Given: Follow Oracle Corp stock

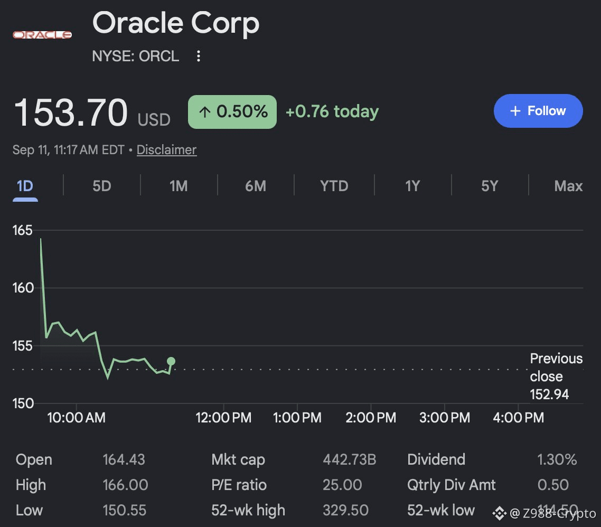Looking at the screenshot, I should click(x=538, y=111).
